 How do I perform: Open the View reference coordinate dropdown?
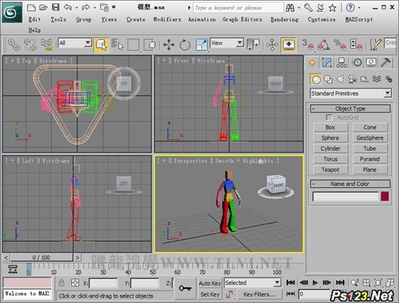click(239, 43)
